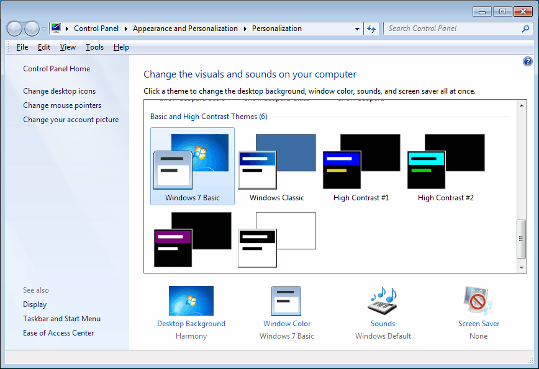Go to Control Panel Home
This screenshot has width=539, height=369.
pyautogui.click(x=57, y=69)
